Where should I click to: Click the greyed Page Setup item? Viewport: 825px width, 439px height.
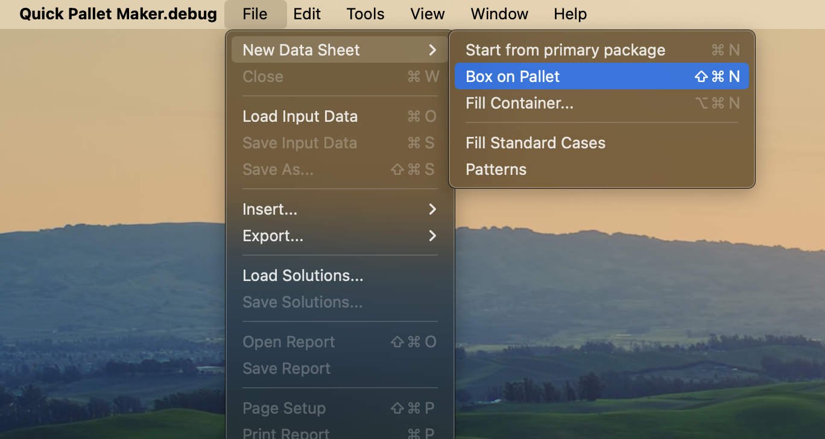[x=340, y=408]
